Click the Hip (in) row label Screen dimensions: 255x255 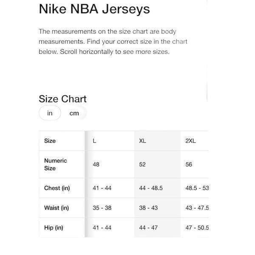click(x=54, y=228)
